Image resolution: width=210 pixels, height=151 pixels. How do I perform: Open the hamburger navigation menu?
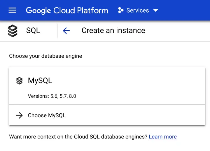[x=12, y=10]
